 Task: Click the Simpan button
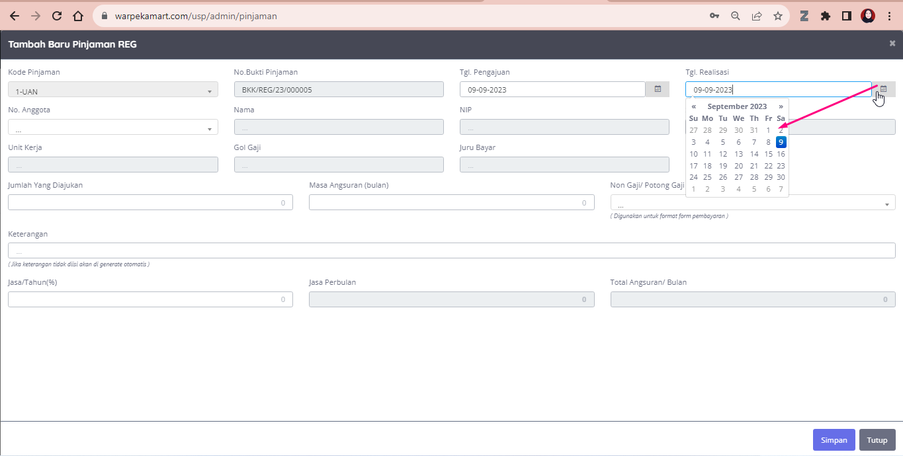(x=834, y=440)
